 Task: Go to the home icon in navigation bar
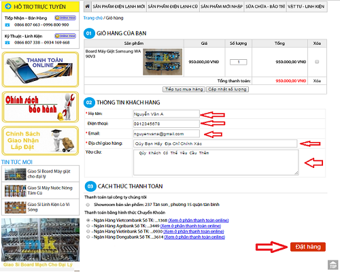tap(88, 7)
